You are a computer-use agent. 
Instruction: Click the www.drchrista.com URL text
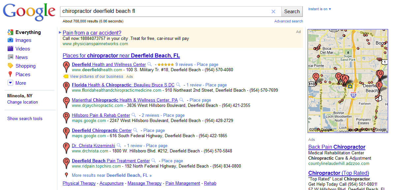click(x=90, y=151)
